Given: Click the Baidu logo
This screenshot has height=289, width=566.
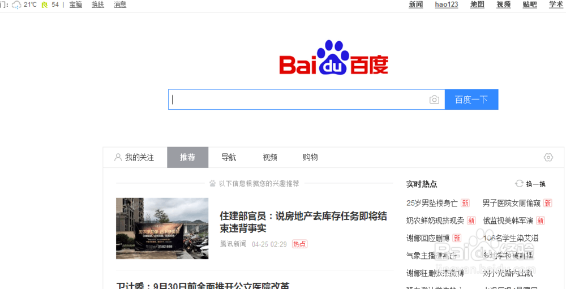Looking at the screenshot, I should [333, 57].
